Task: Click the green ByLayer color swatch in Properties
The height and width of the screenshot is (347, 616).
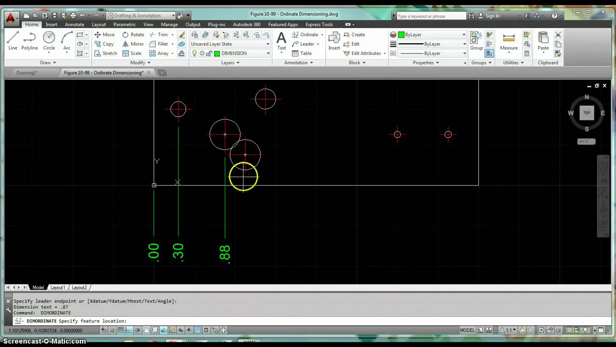Action: [401, 35]
